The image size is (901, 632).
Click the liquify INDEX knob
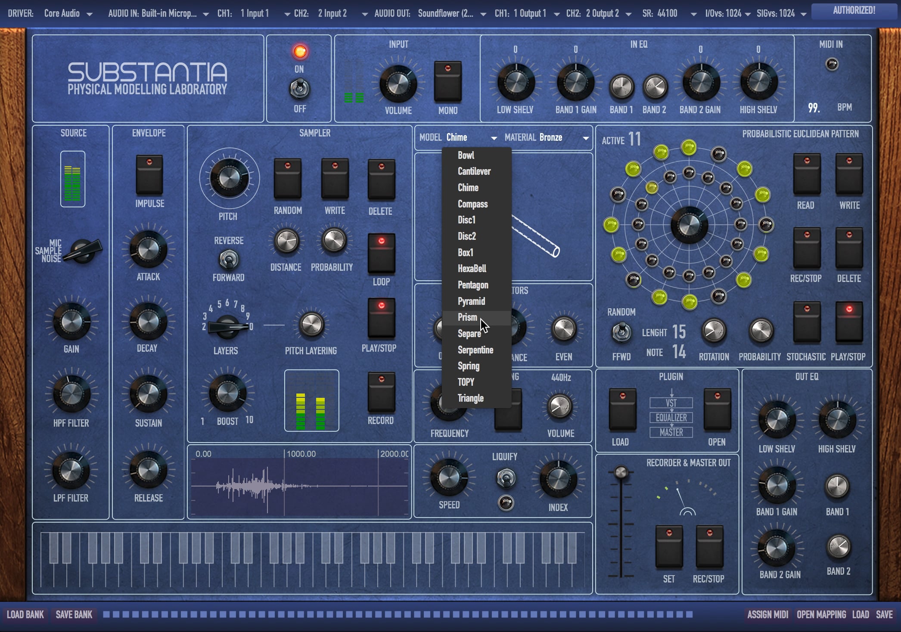pyautogui.click(x=558, y=479)
